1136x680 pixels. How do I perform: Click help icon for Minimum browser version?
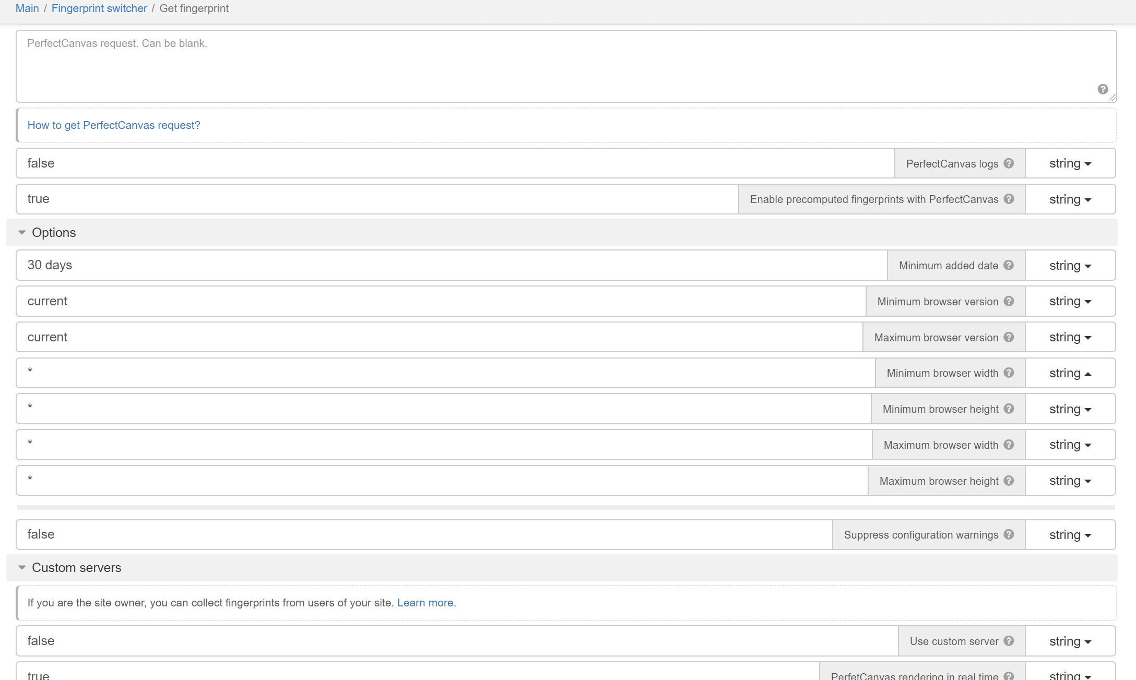1009,301
